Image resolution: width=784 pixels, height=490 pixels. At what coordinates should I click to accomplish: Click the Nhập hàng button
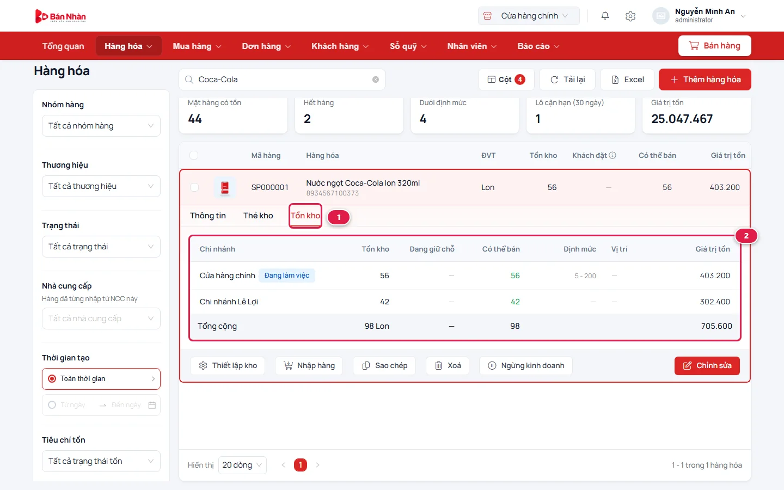coord(309,366)
